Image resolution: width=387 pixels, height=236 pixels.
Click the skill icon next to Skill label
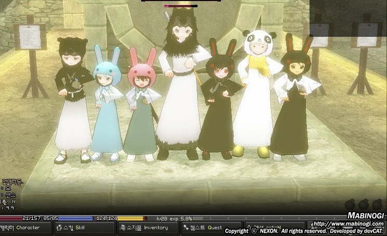tap(59, 228)
